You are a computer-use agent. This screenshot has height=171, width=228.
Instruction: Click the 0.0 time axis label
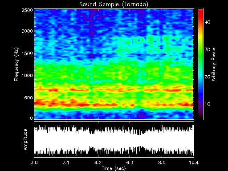[x=34, y=163]
